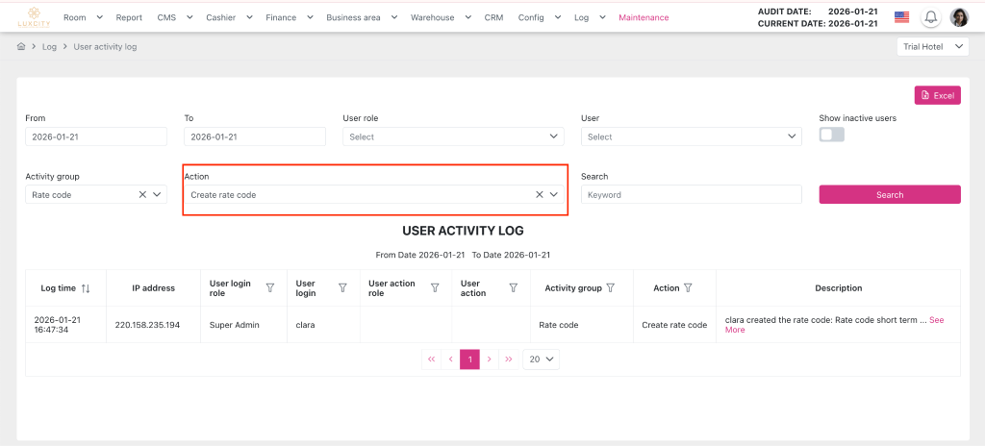Click See More in the description
The width and height of the screenshot is (985, 446).
(935, 320)
